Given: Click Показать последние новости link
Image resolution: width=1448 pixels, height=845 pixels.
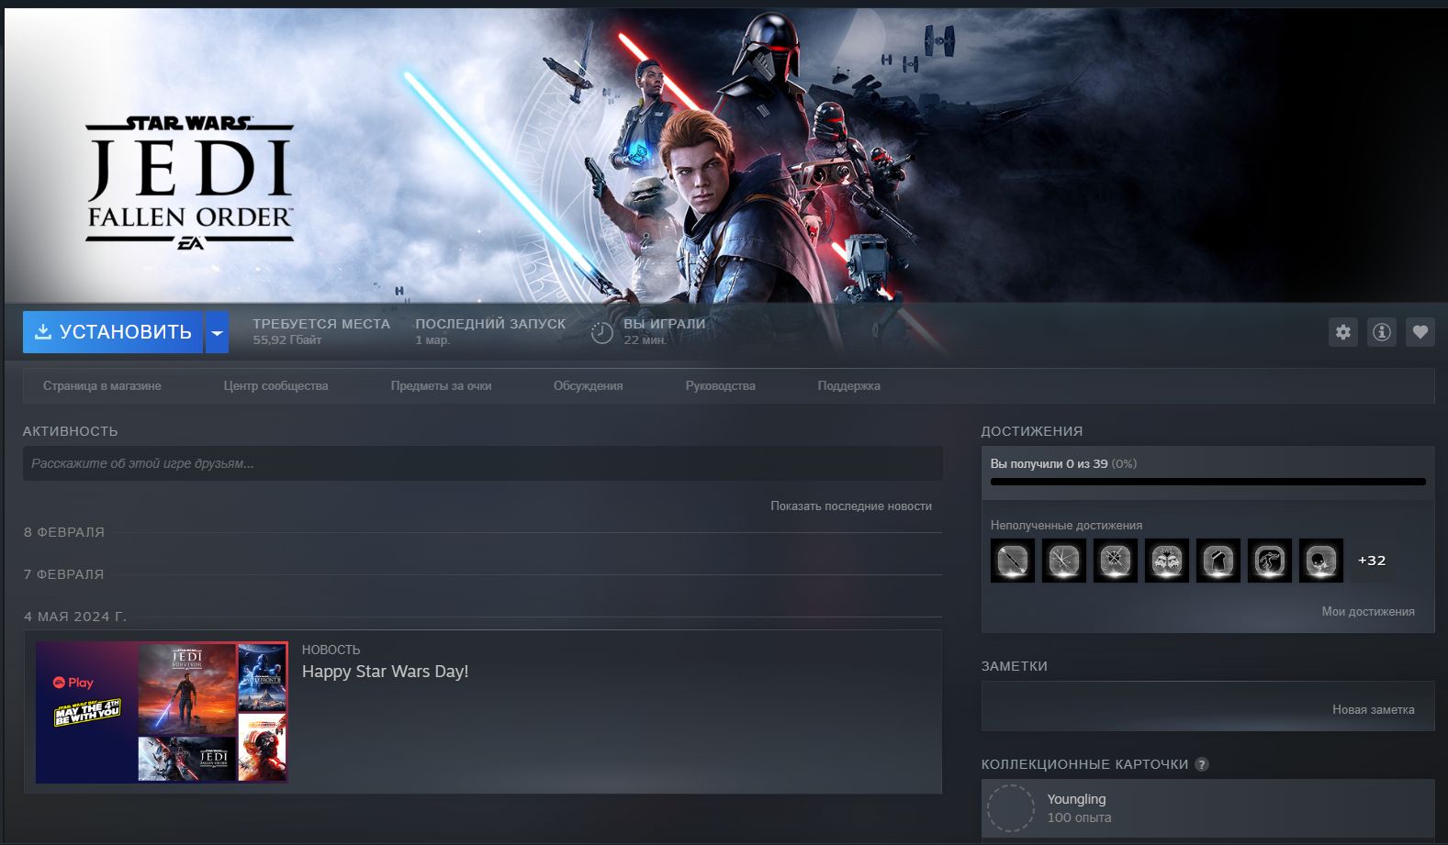Looking at the screenshot, I should point(851,506).
